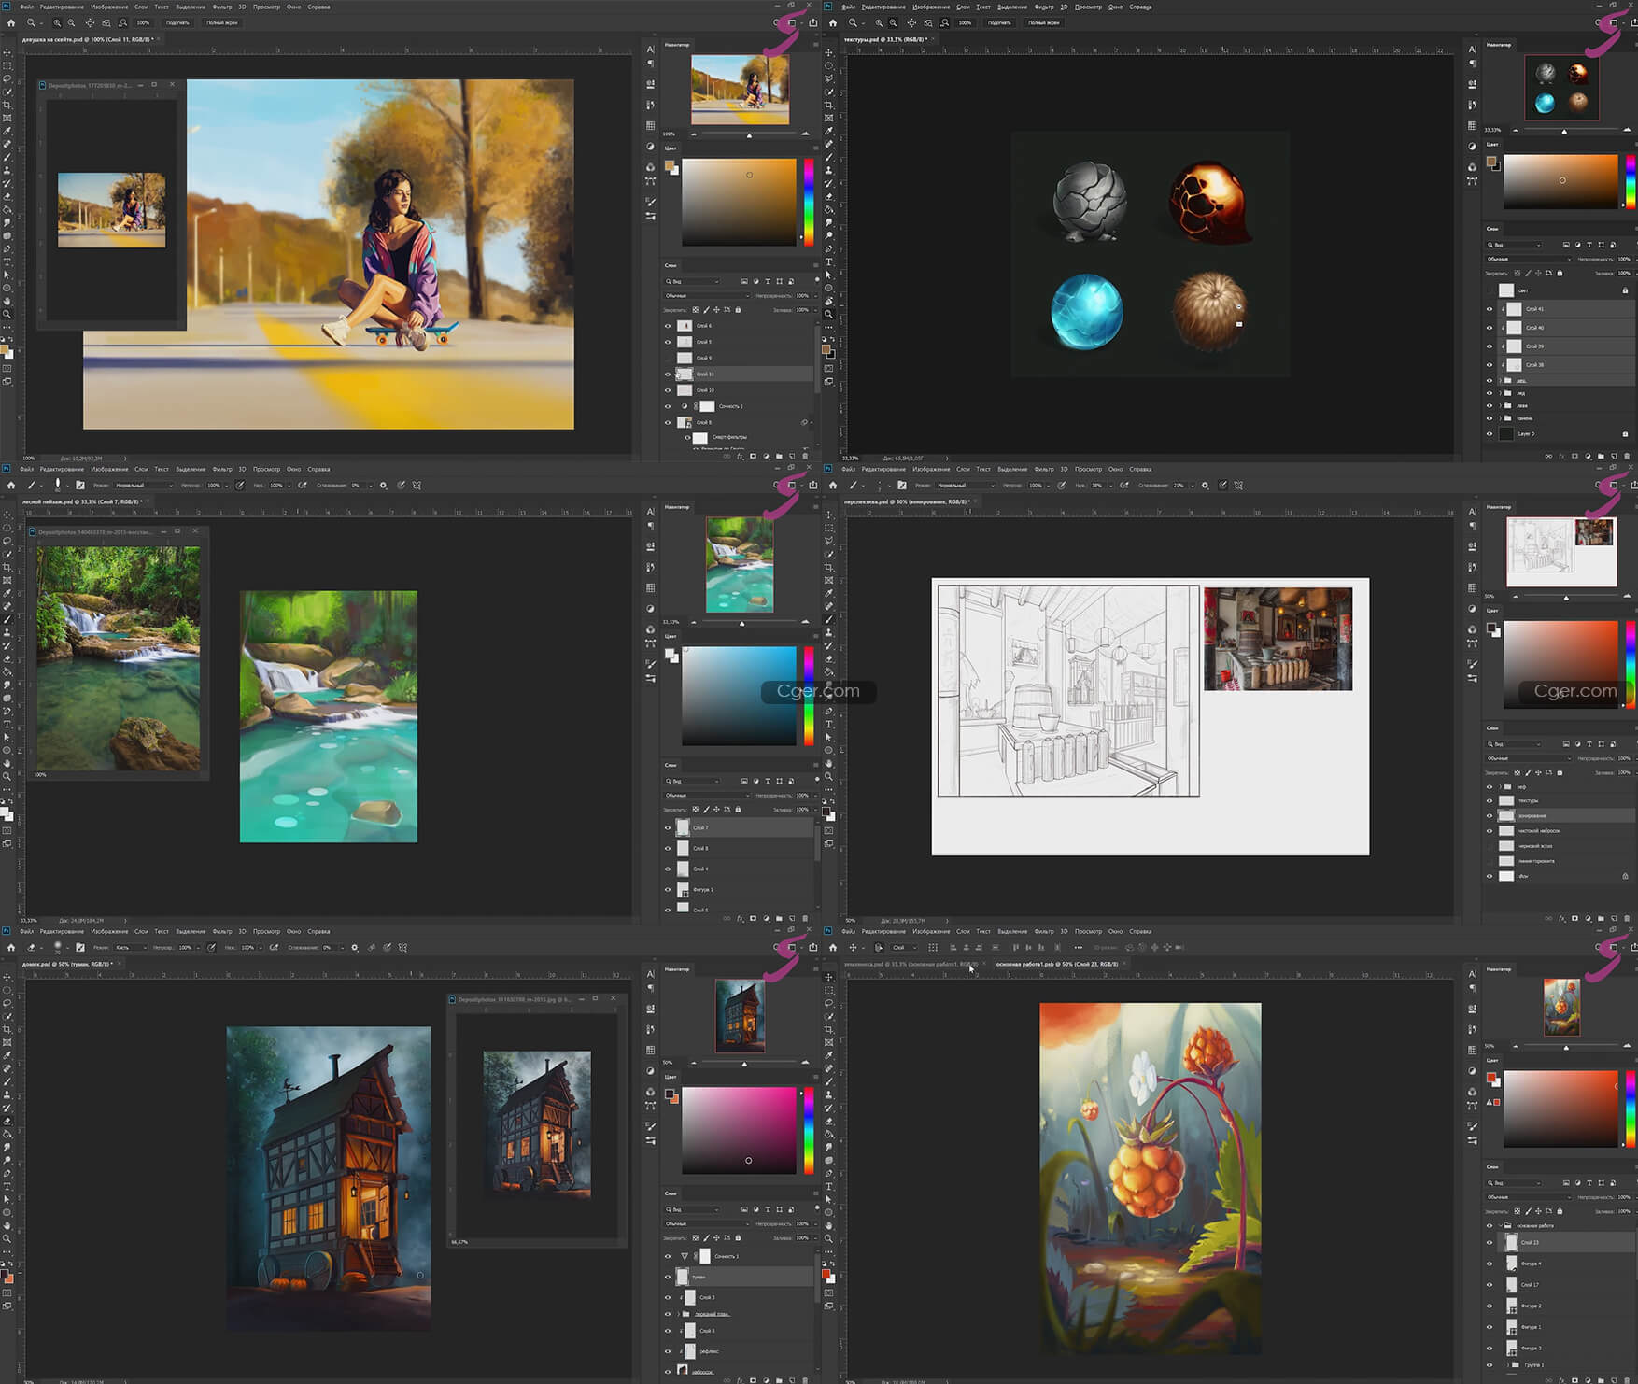
Task: Click Полный экран button in текстуры window
Action: (x=1043, y=22)
